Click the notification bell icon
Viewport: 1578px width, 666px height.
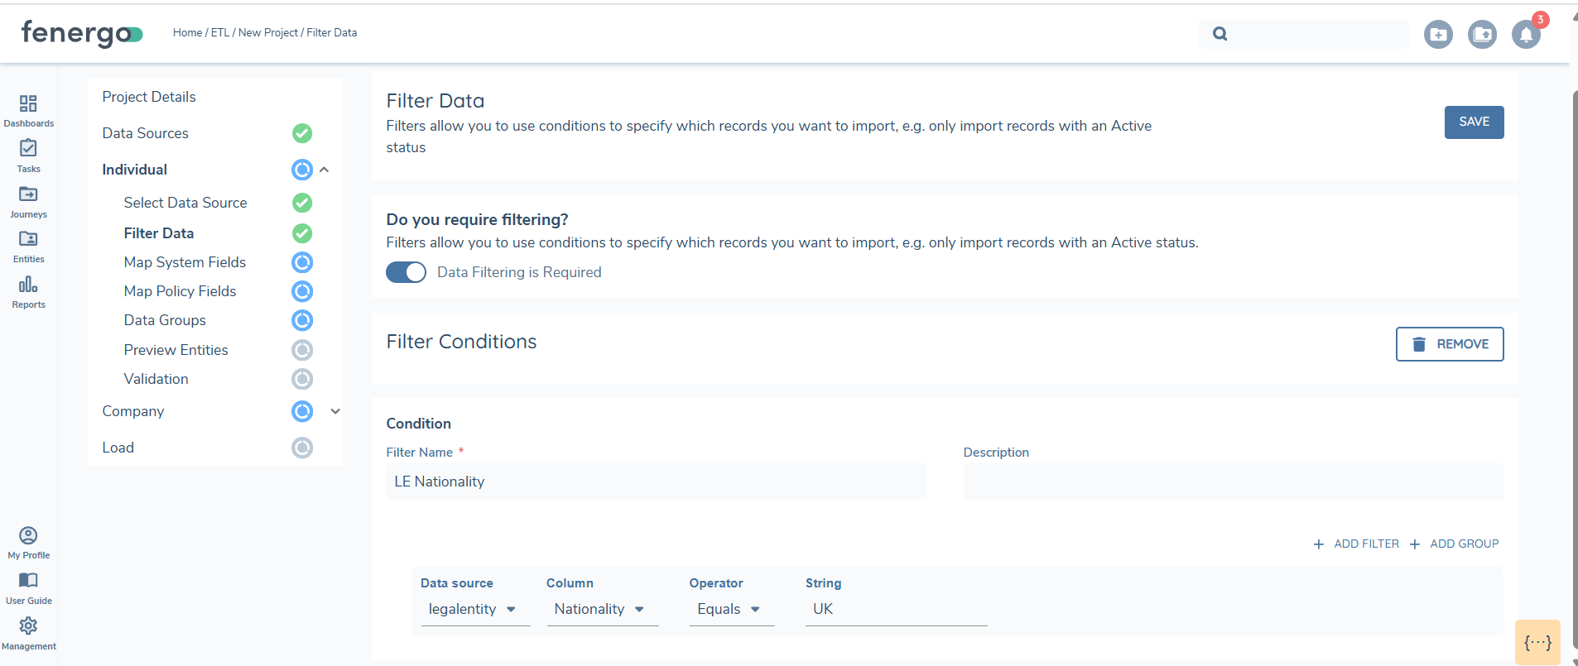[1525, 35]
